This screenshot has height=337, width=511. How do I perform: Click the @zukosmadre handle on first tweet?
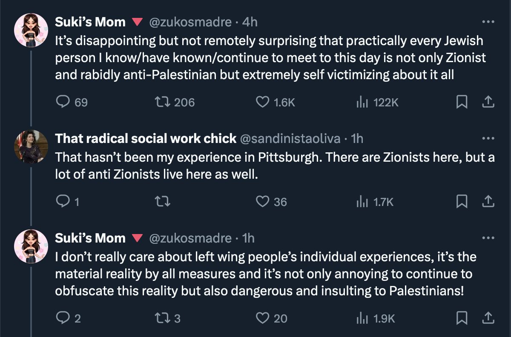click(x=190, y=22)
